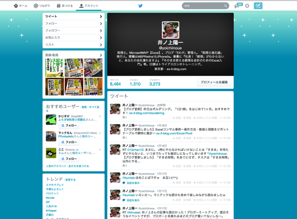Open 人気のアカウント link
Viewport: 297px width, 219px height.
56,166
